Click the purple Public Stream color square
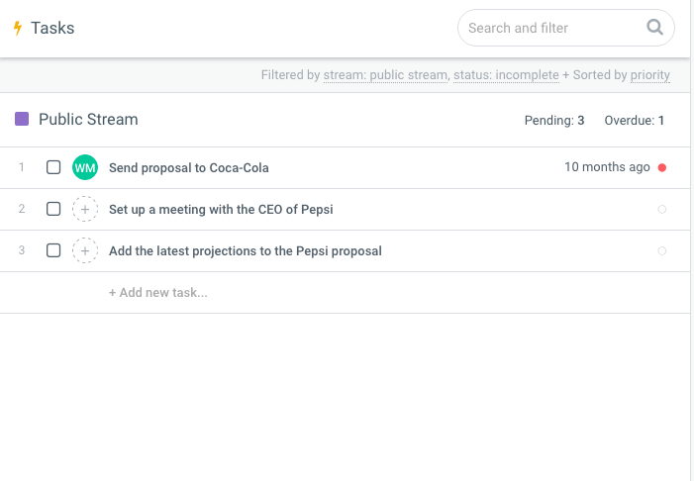694x481 pixels. 22,120
